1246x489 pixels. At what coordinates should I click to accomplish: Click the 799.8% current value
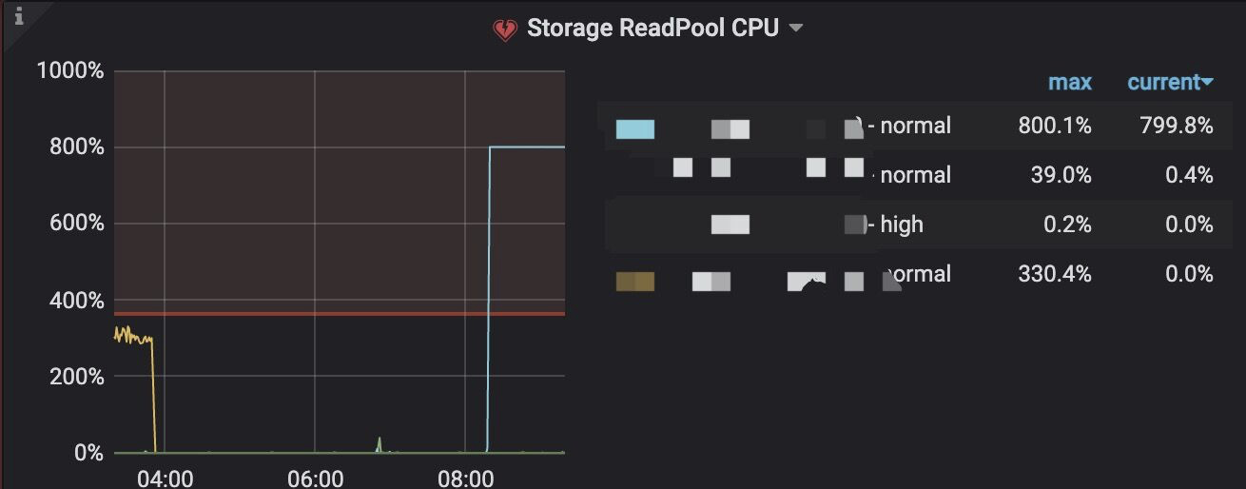(x=1176, y=126)
